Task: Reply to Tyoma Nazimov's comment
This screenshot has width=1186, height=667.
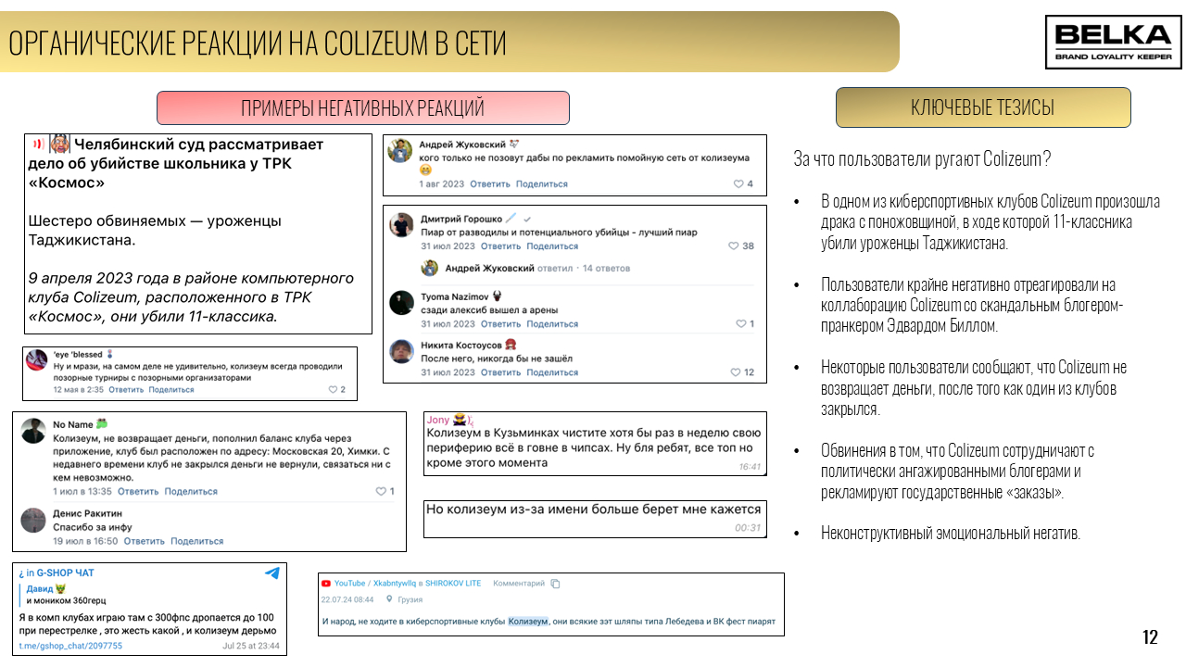Action: pos(500,324)
